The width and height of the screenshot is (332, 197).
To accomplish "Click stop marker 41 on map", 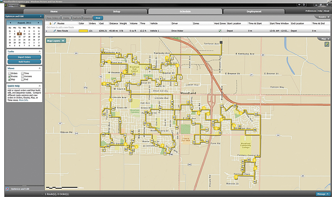I will [255, 182].
